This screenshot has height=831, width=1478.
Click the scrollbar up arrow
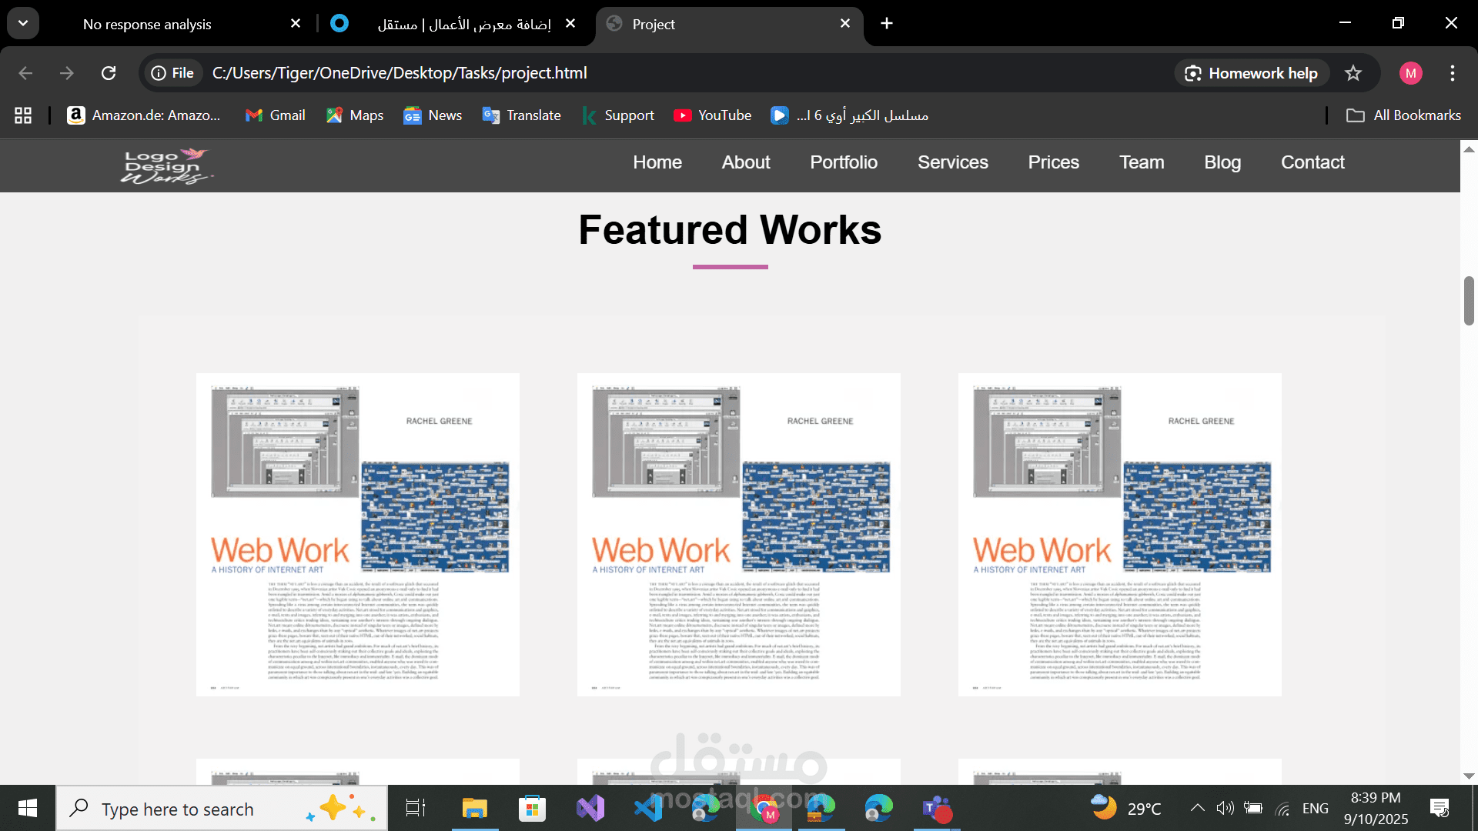click(x=1469, y=149)
